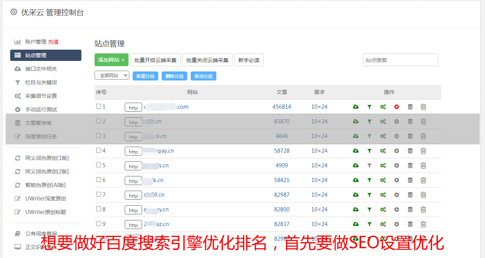485x258 pixels.
Task: Click the play icon in row 9
Action: point(396,224)
